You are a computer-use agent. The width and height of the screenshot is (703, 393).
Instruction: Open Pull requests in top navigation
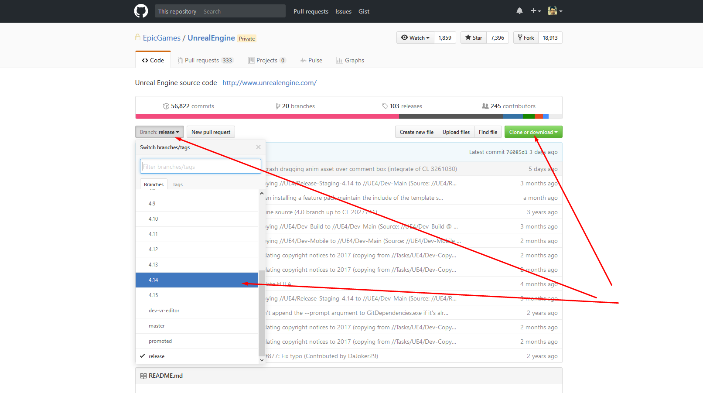[x=311, y=11]
